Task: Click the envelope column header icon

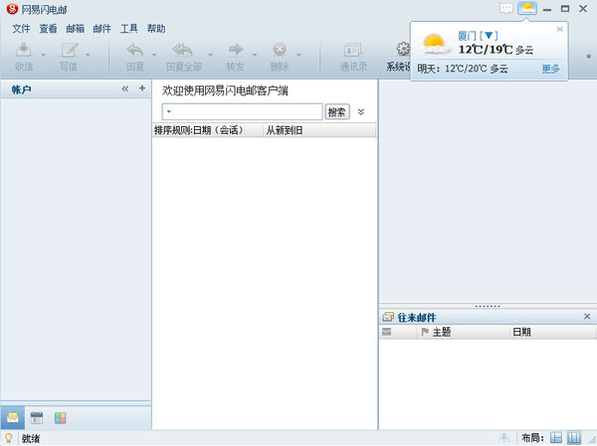Action: 386,332
